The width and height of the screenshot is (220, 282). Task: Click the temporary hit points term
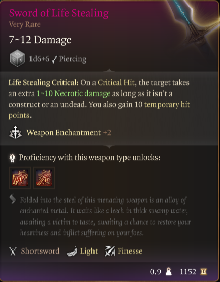(99, 110)
